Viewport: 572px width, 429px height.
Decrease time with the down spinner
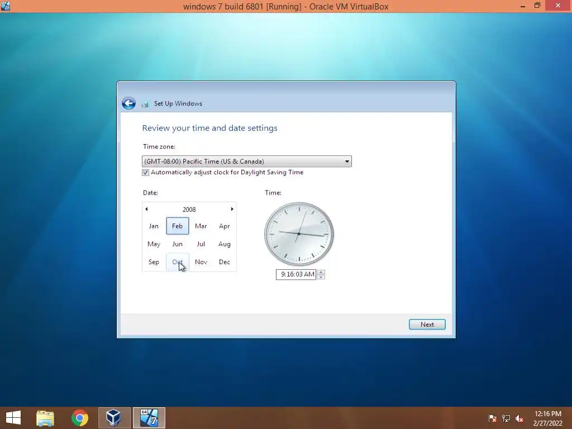321,277
